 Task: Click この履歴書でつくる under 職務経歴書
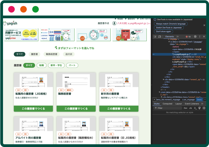(76, 109)
